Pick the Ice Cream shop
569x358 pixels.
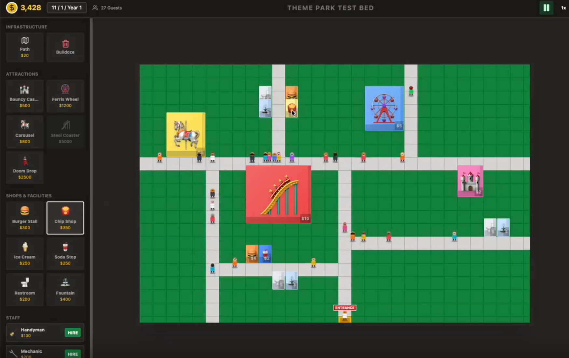(x=25, y=254)
